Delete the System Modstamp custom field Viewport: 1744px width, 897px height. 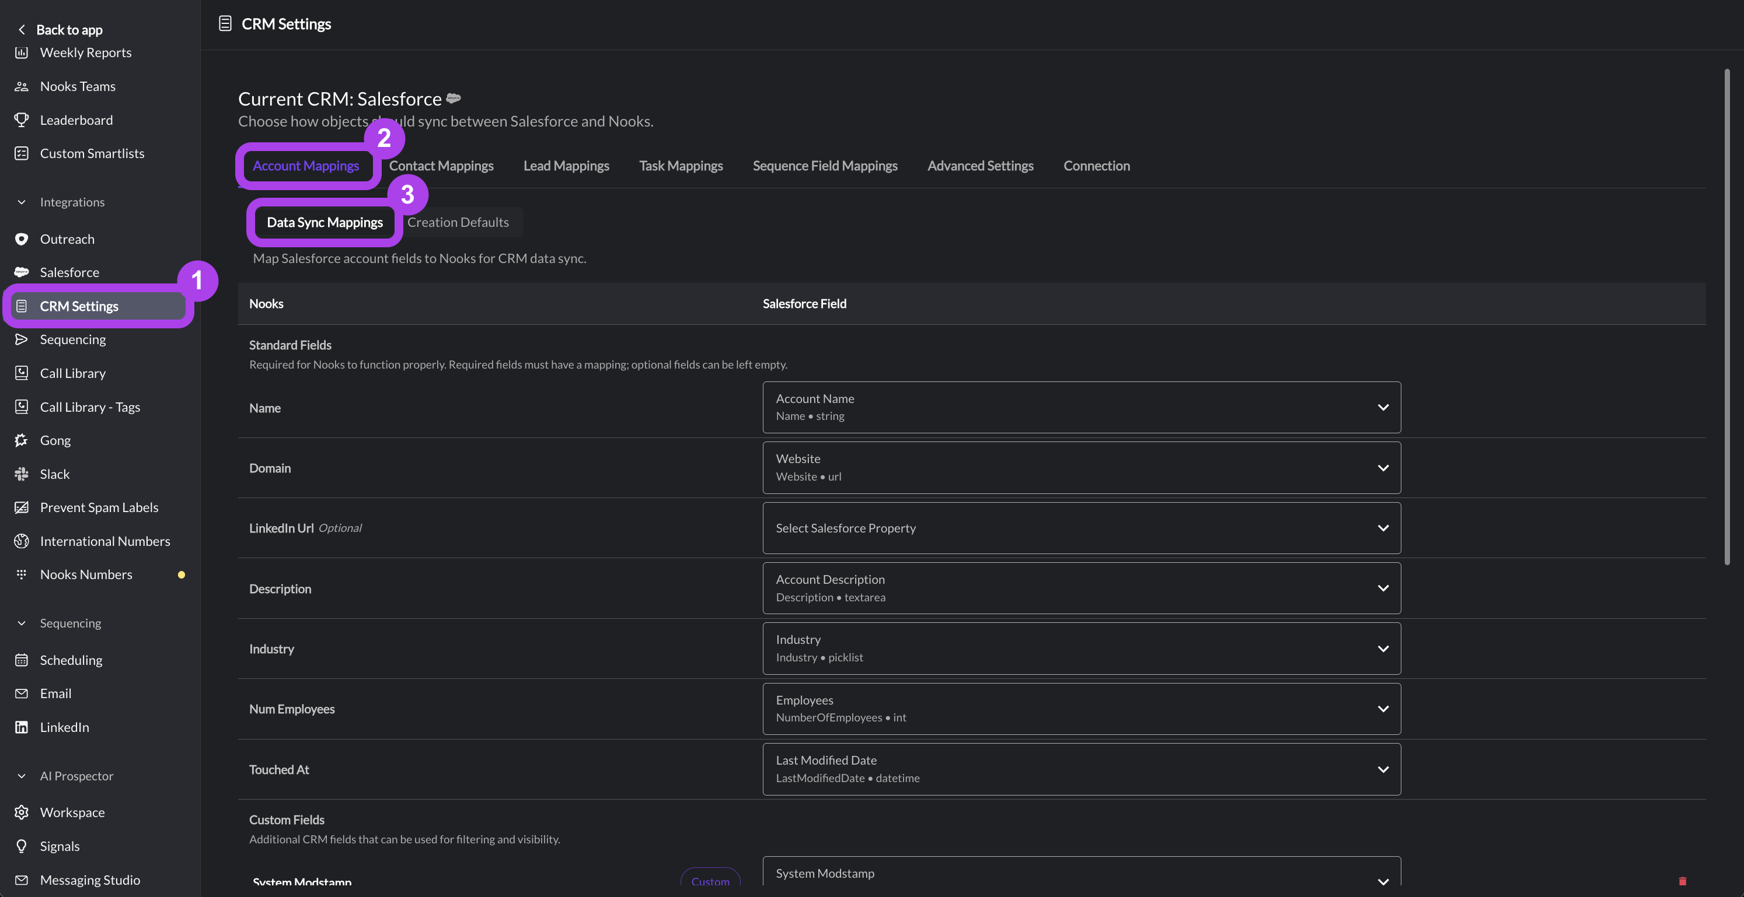click(x=1682, y=881)
